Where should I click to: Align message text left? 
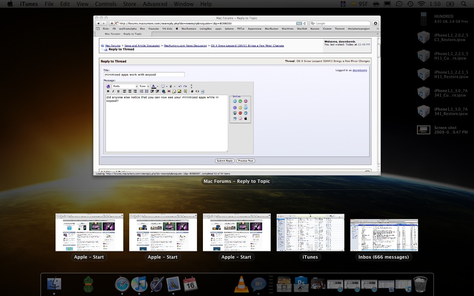[124, 91]
